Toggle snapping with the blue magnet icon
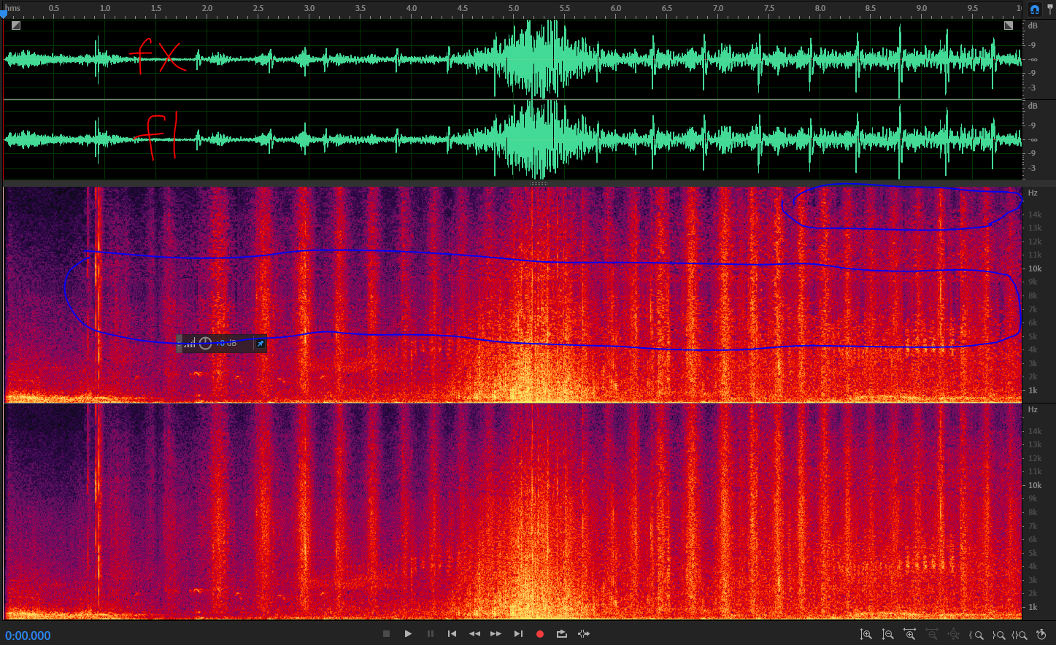This screenshot has height=645, width=1056. pyautogui.click(x=1034, y=9)
